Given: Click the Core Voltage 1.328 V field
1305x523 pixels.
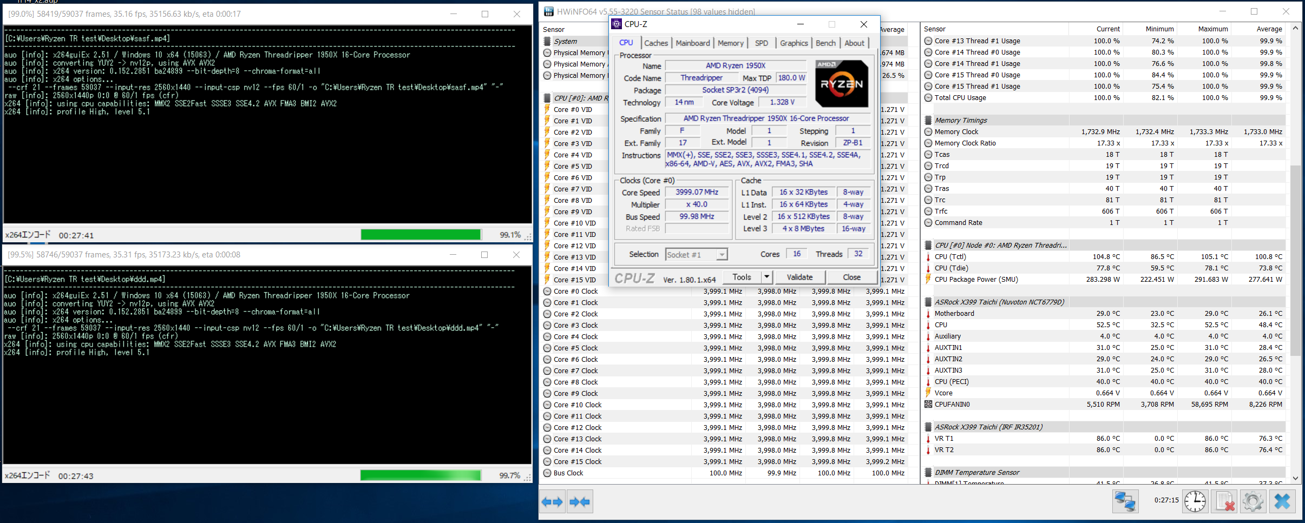Looking at the screenshot, I should 782,102.
